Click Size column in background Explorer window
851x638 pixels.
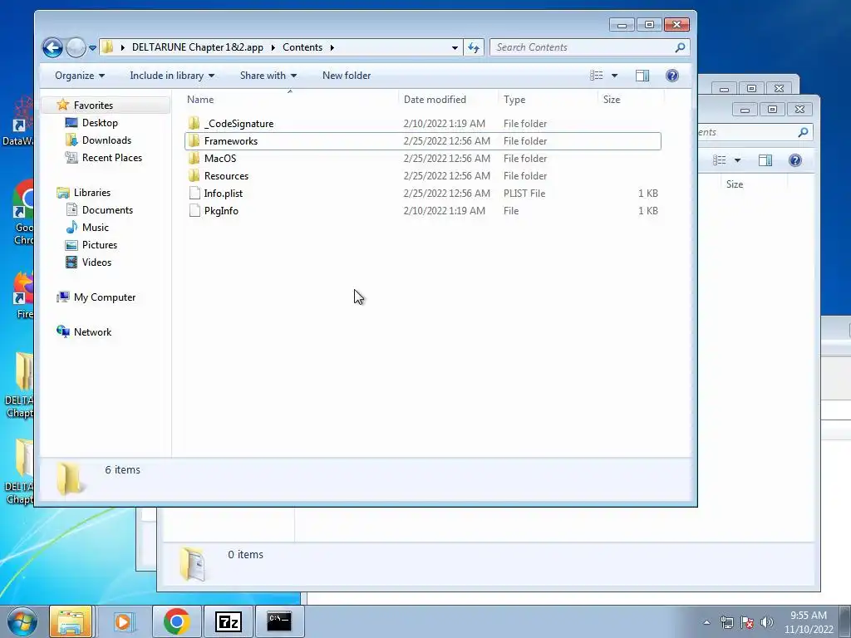click(x=735, y=184)
